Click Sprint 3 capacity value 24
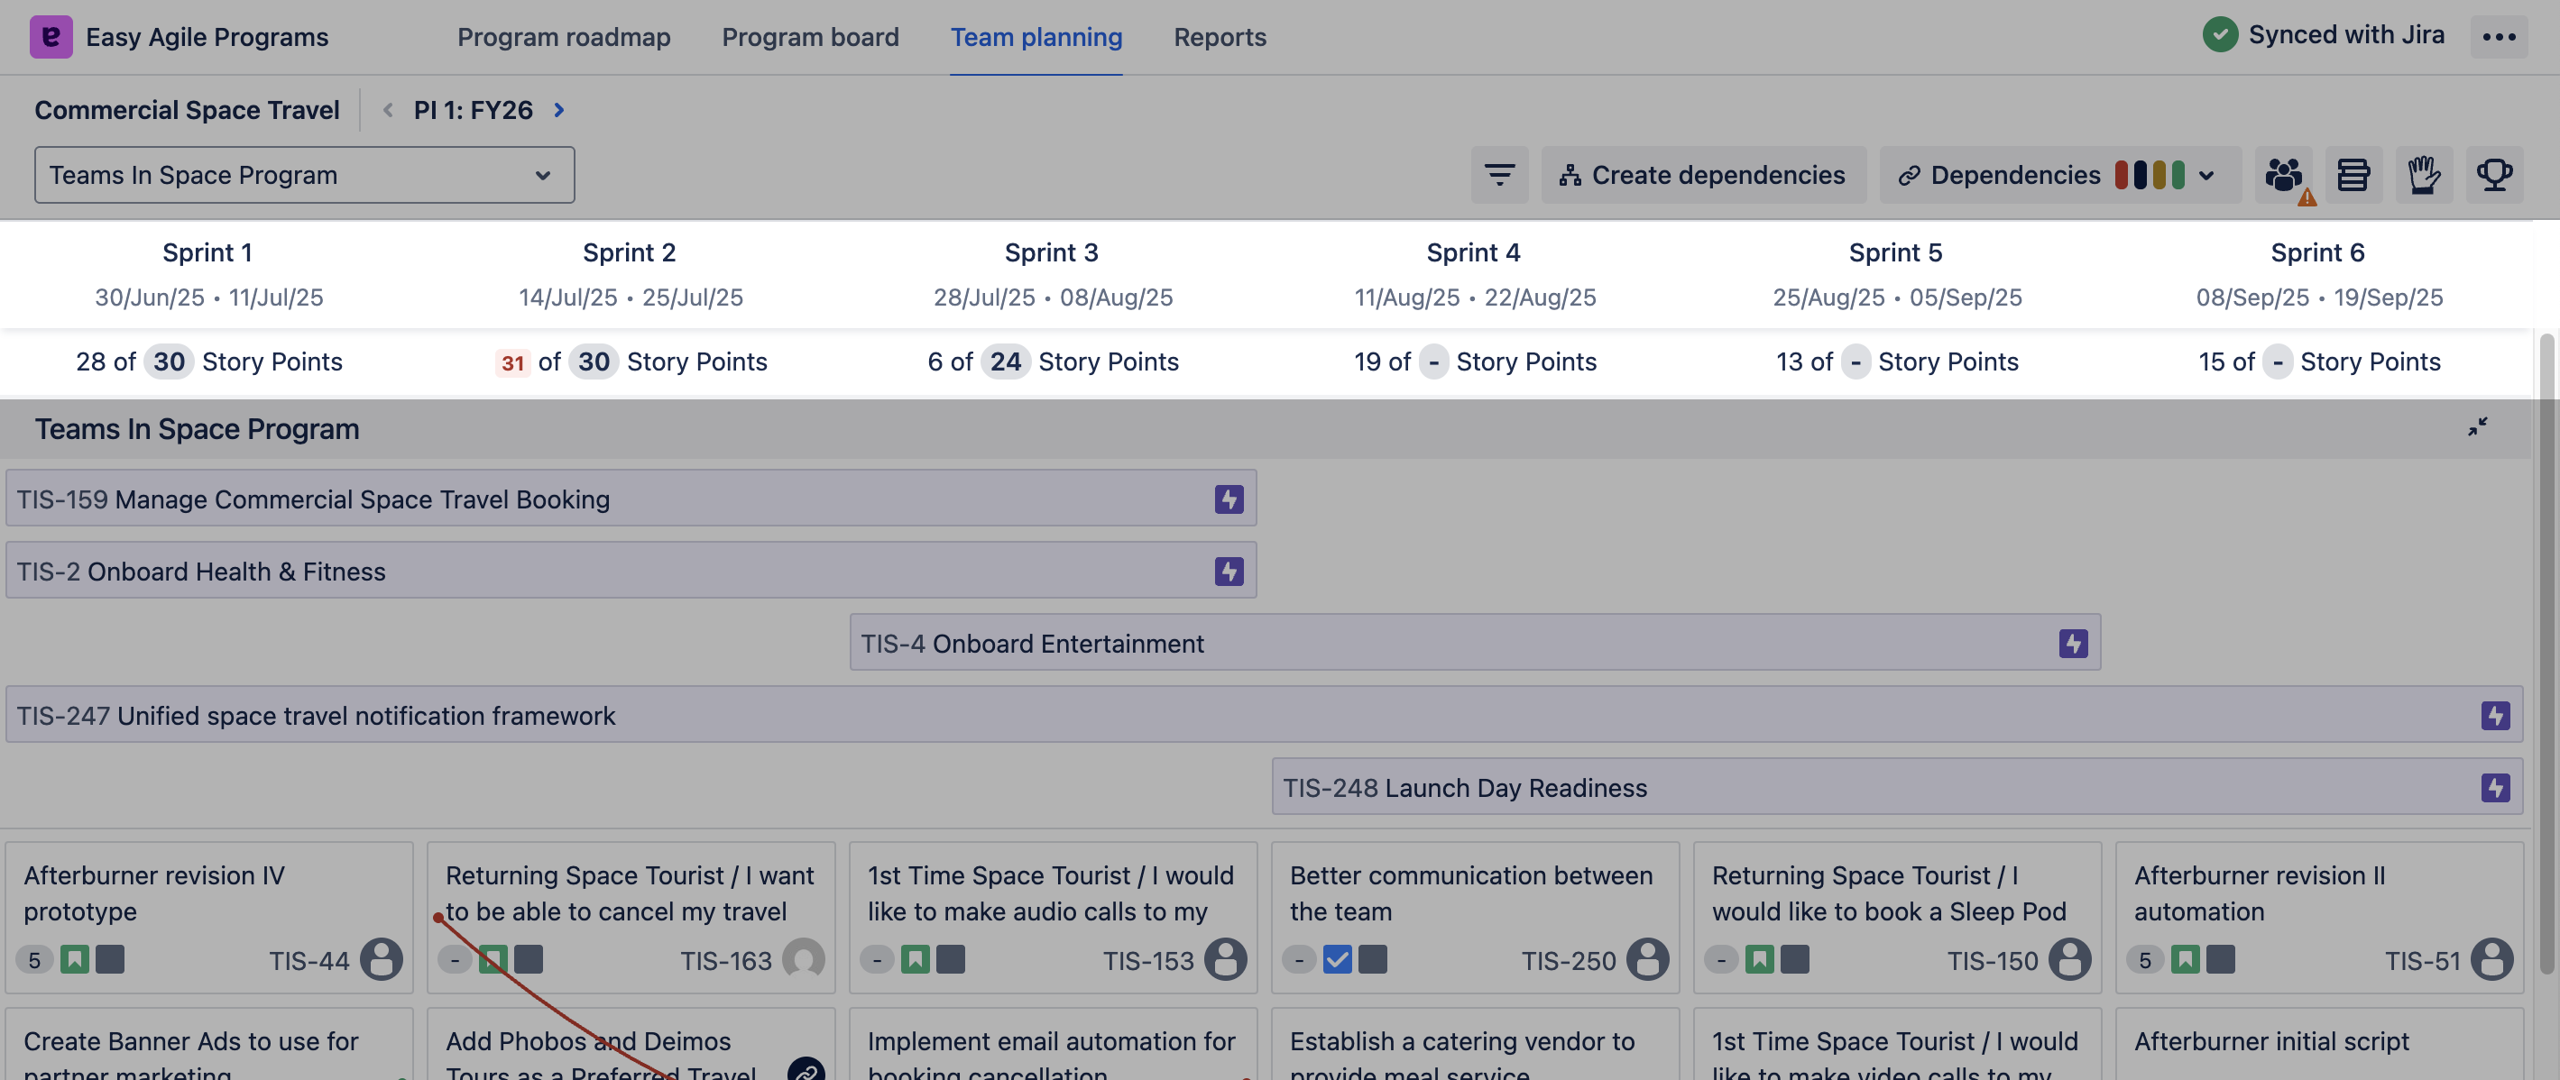This screenshot has width=2560, height=1080. coord(1005,362)
